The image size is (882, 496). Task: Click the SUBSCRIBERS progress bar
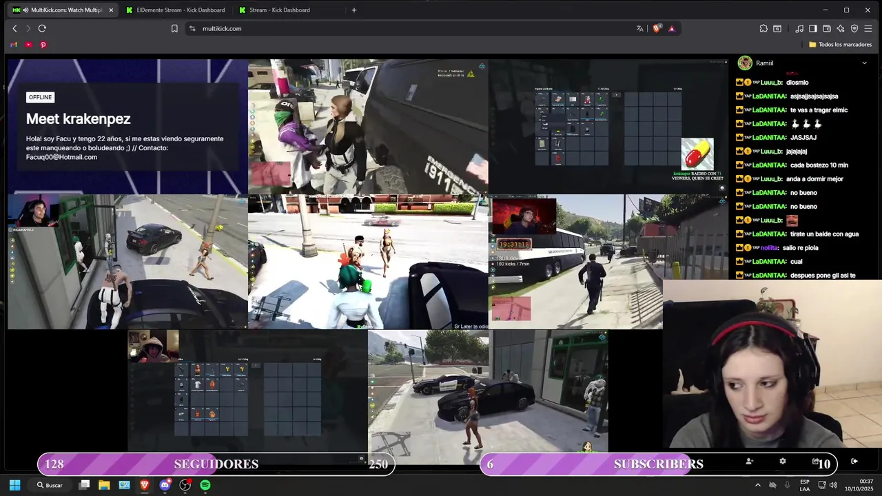(658, 464)
